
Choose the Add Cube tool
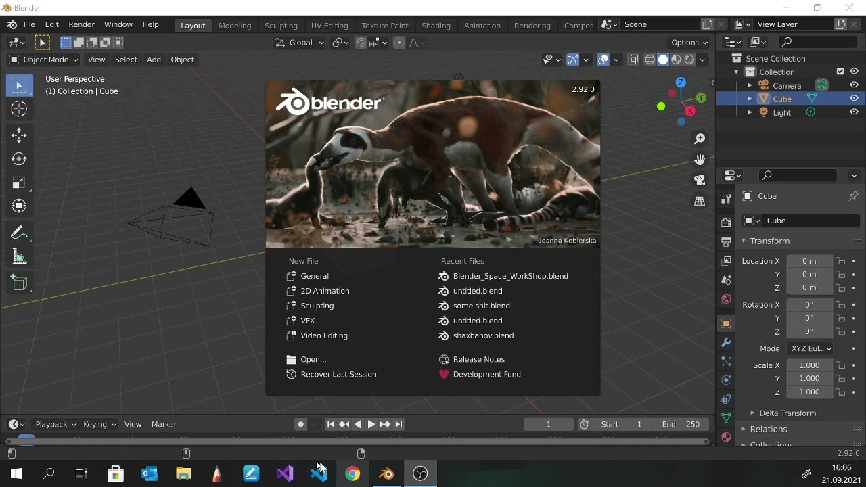pos(19,283)
